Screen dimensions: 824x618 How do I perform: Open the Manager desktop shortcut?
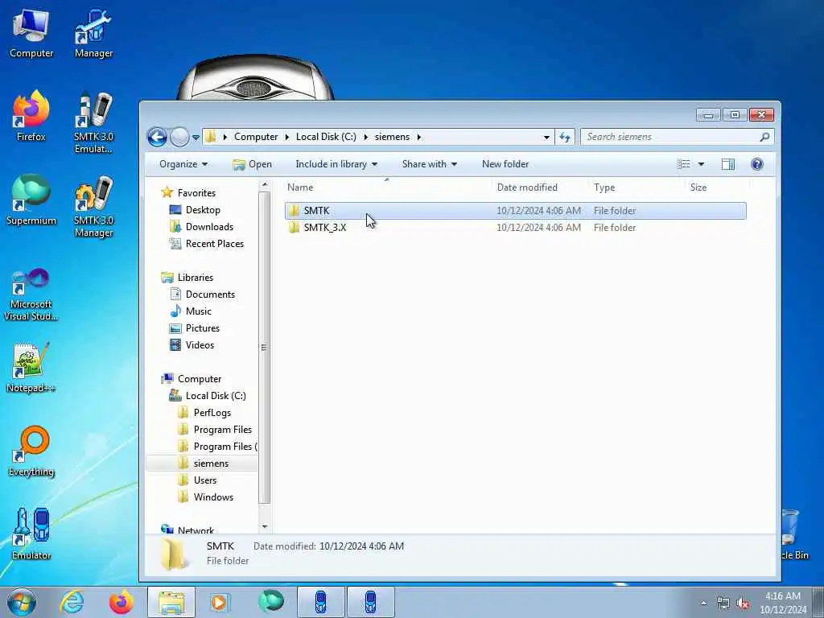coord(93,32)
